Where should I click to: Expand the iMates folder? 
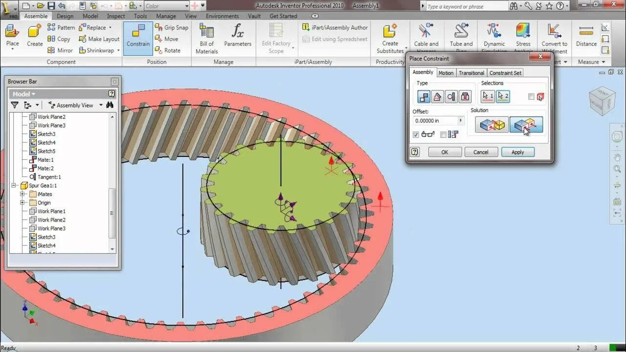pos(22,194)
